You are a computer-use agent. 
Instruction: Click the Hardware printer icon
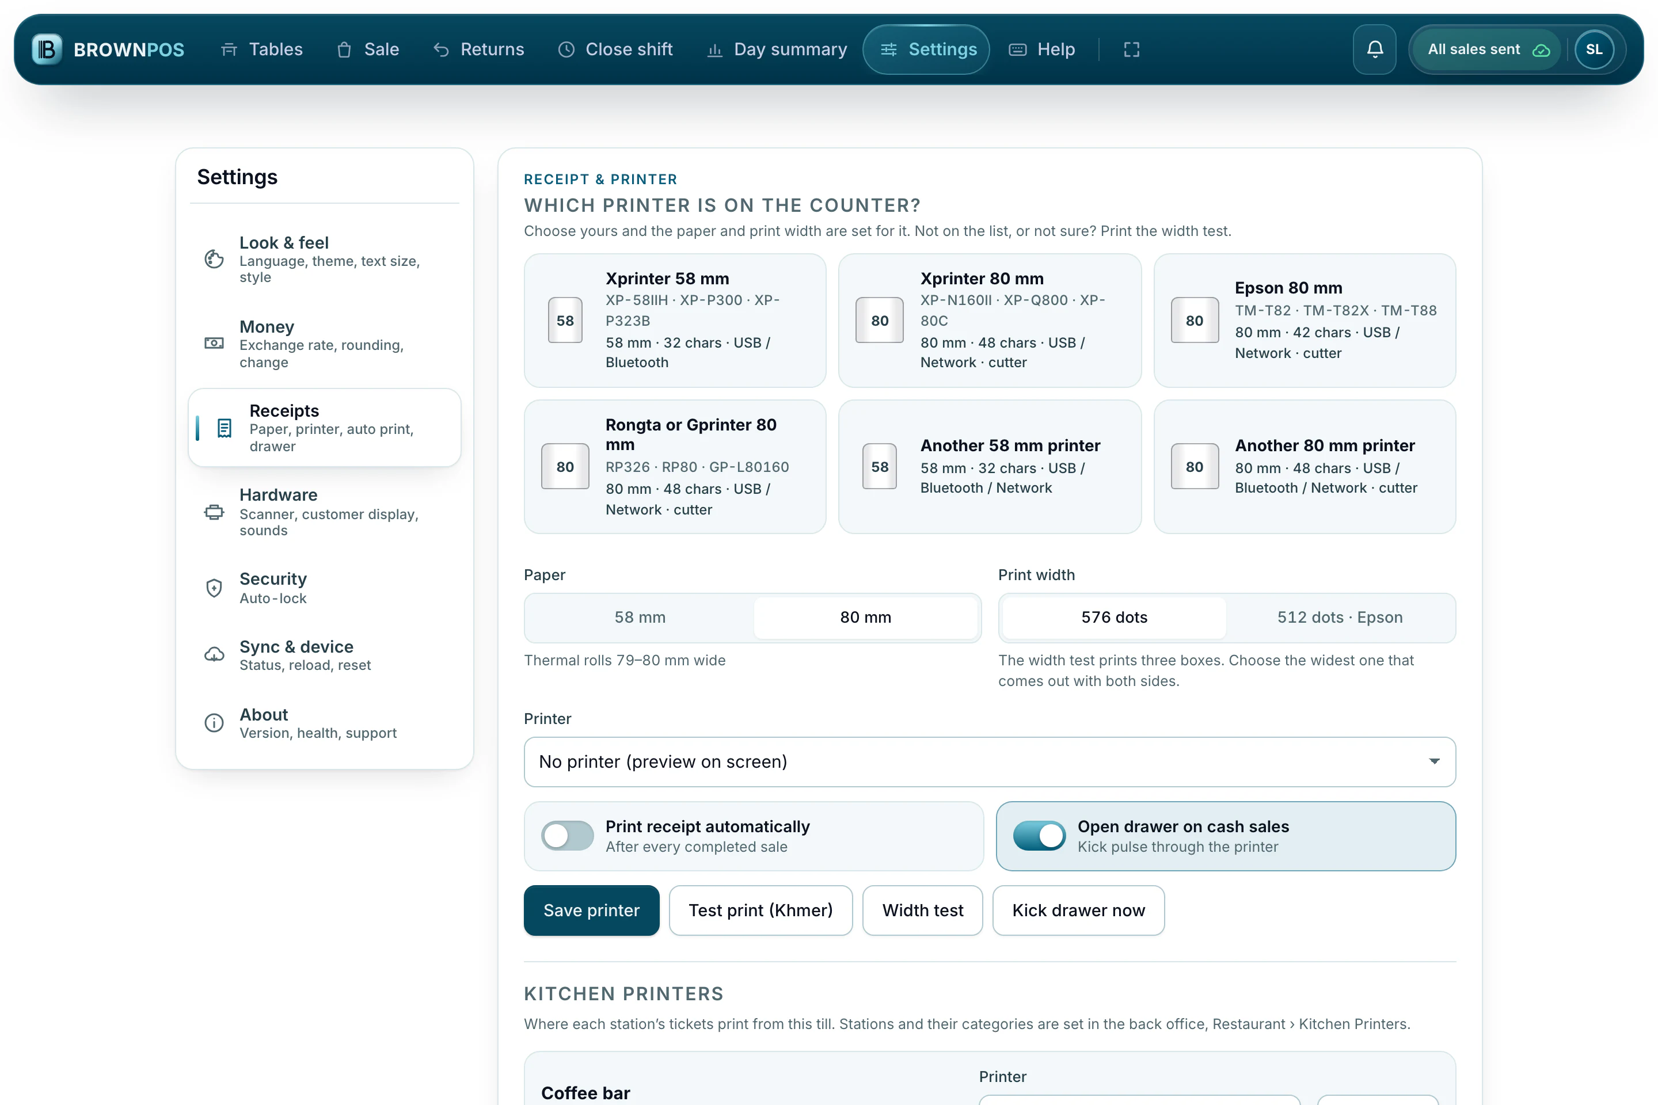(214, 512)
